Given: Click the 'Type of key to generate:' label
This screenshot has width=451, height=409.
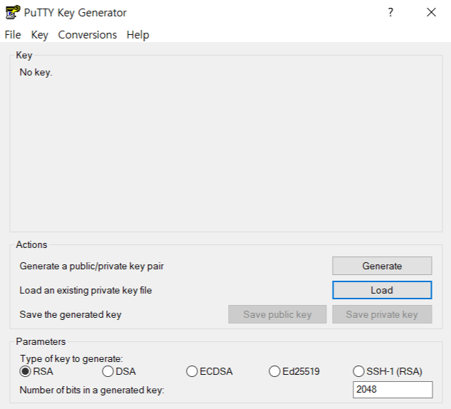Looking at the screenshot, I should click(71, 358).
